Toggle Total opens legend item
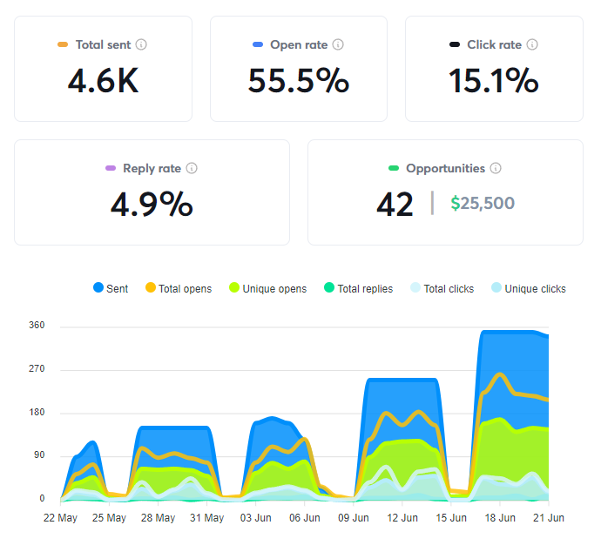This screenshot has width=601, height=552. 179,288
